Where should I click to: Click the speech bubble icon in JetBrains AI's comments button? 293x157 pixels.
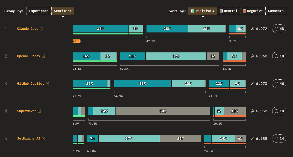(x=276, y=139)
